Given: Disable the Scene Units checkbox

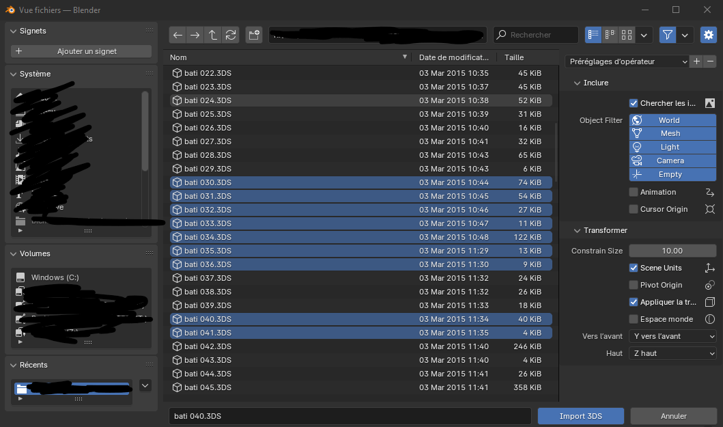Looking at the screenshot, I should (633, 268).
